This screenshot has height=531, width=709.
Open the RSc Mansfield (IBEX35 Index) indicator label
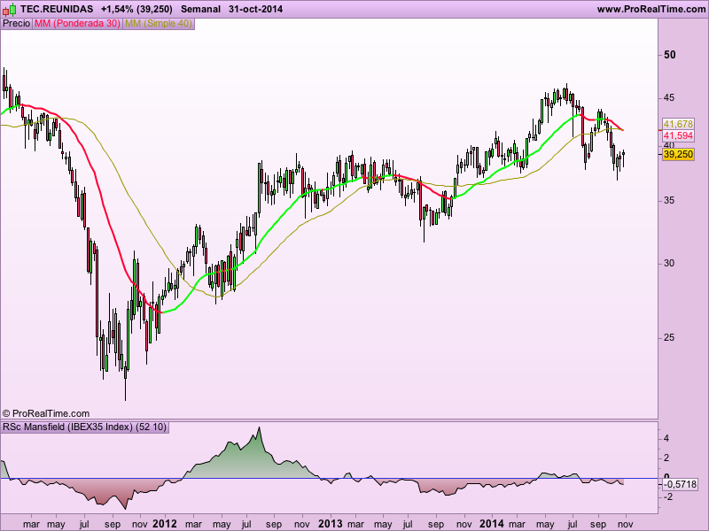85,427
